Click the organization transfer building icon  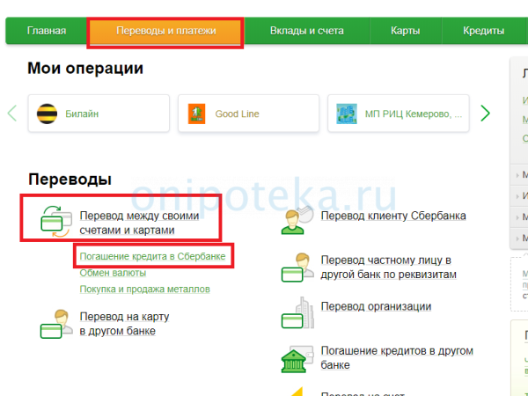[x=297, y=309]
